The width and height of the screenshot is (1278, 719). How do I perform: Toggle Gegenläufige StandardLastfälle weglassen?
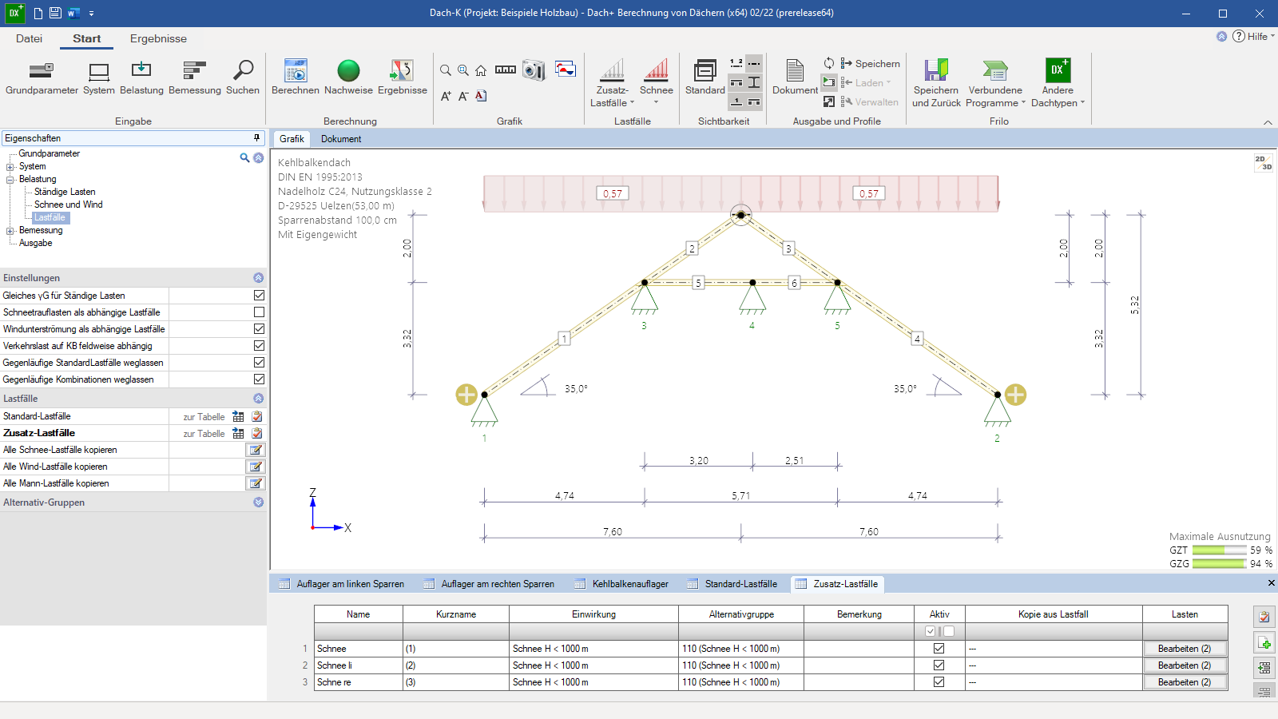[x=259, y=363]
